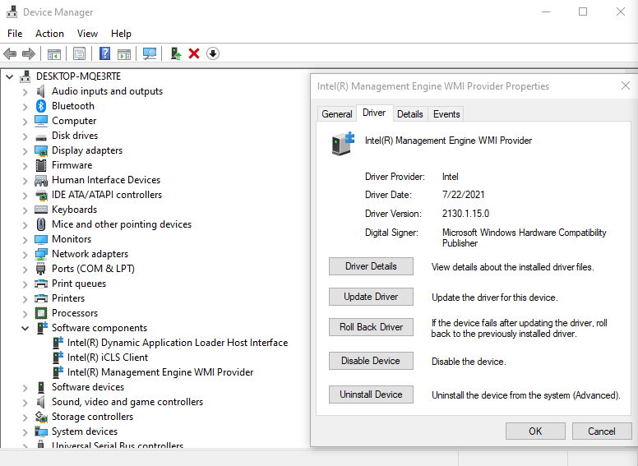638x466 pixels.
Task: Open the blue Help question-mark icon
Action: pyautogui.click(x=104, y=53)
